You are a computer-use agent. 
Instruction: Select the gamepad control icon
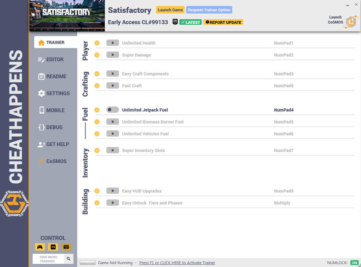(40, 247)
